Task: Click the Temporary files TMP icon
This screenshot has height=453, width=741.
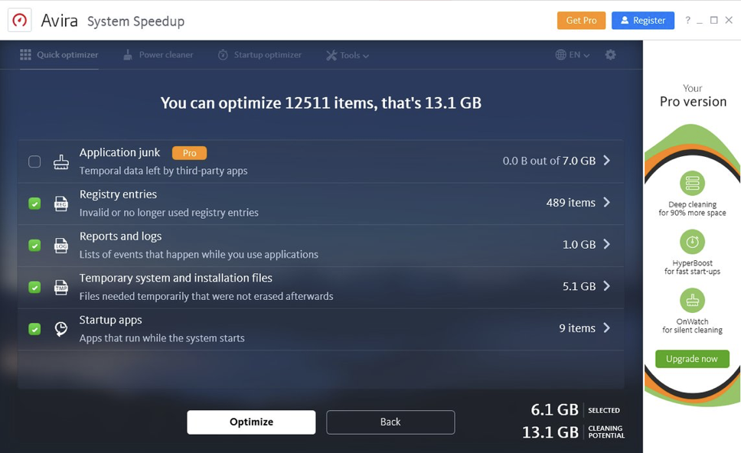Action: (61, 287)
